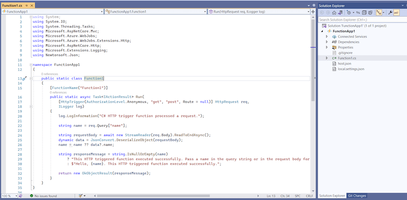Open code cleanup profile dropdown arrow
Screen dimensions: 407x200
[x=85, y=196]
